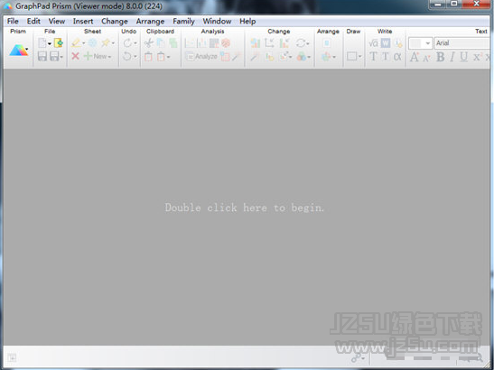Open the font size combo box

[x=420, y=43]
